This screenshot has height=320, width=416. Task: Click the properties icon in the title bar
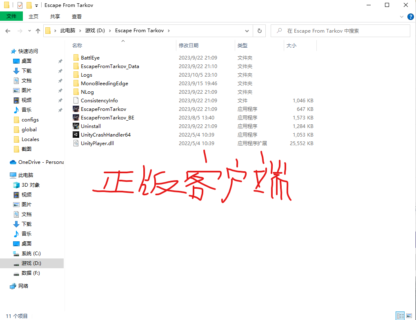(20, 5)
